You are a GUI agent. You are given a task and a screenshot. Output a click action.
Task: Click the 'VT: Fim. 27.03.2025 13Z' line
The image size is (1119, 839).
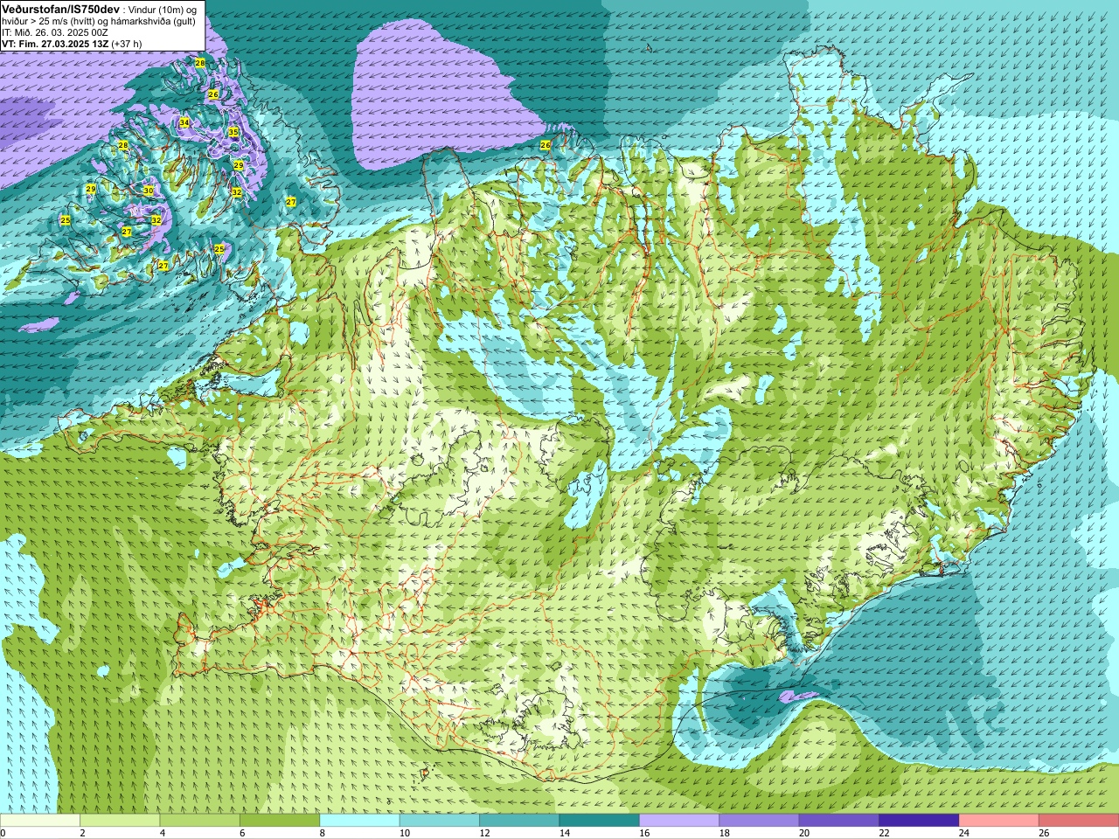55,44
